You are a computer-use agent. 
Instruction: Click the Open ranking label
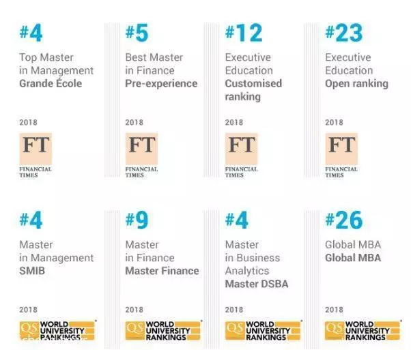356,84
